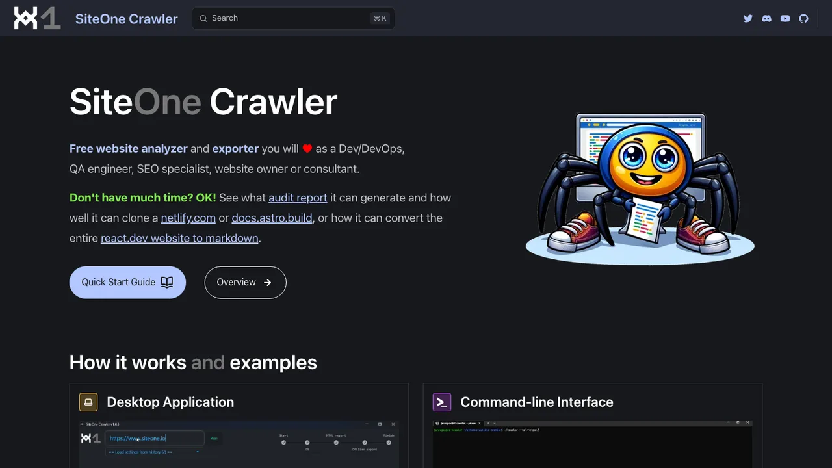The width and height of the screenshot is (832, 468).
Task: Click the terminal icon beside Command-line Interface
Action: [x=442, y=402]
